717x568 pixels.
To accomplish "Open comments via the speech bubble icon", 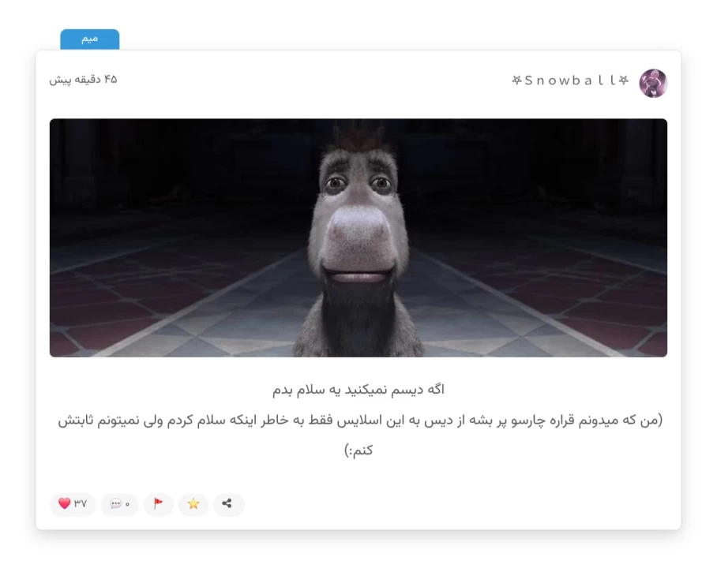I will click(x=119, y=504).
